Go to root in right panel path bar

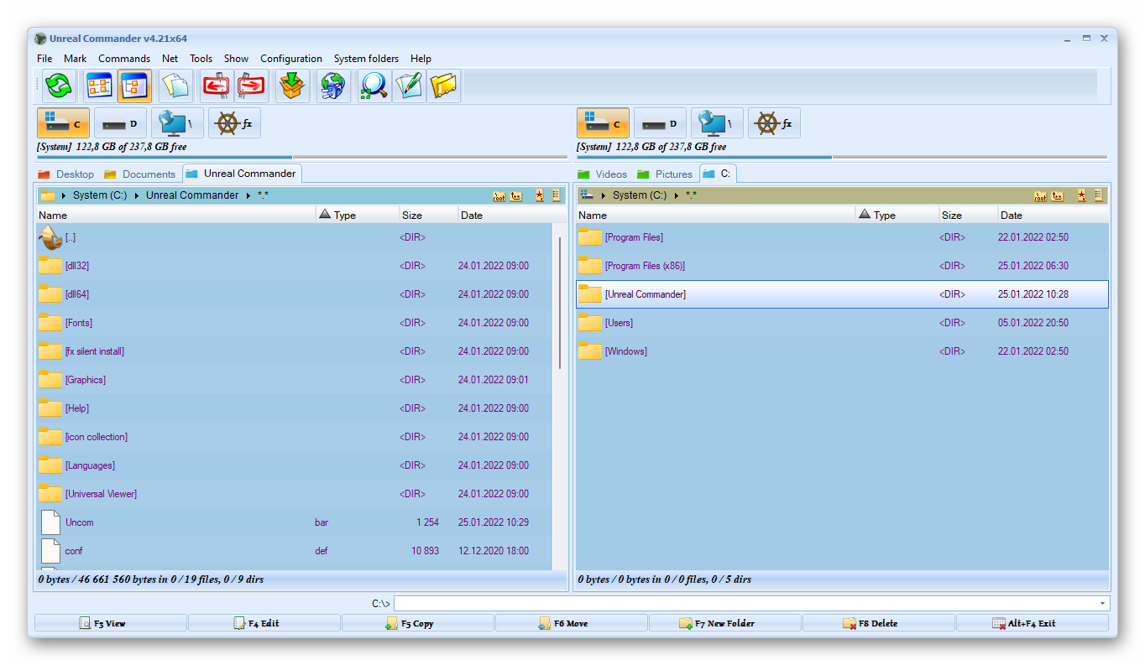[x=1040, y=195]
